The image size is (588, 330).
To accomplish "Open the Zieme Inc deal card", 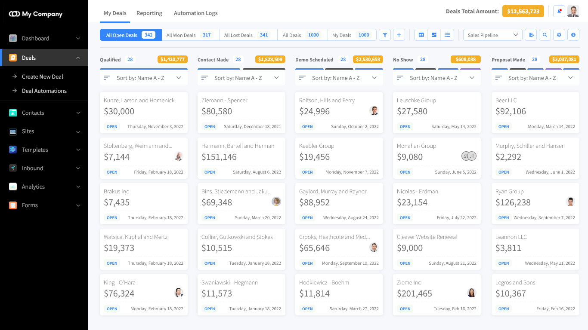I will 436,295.
